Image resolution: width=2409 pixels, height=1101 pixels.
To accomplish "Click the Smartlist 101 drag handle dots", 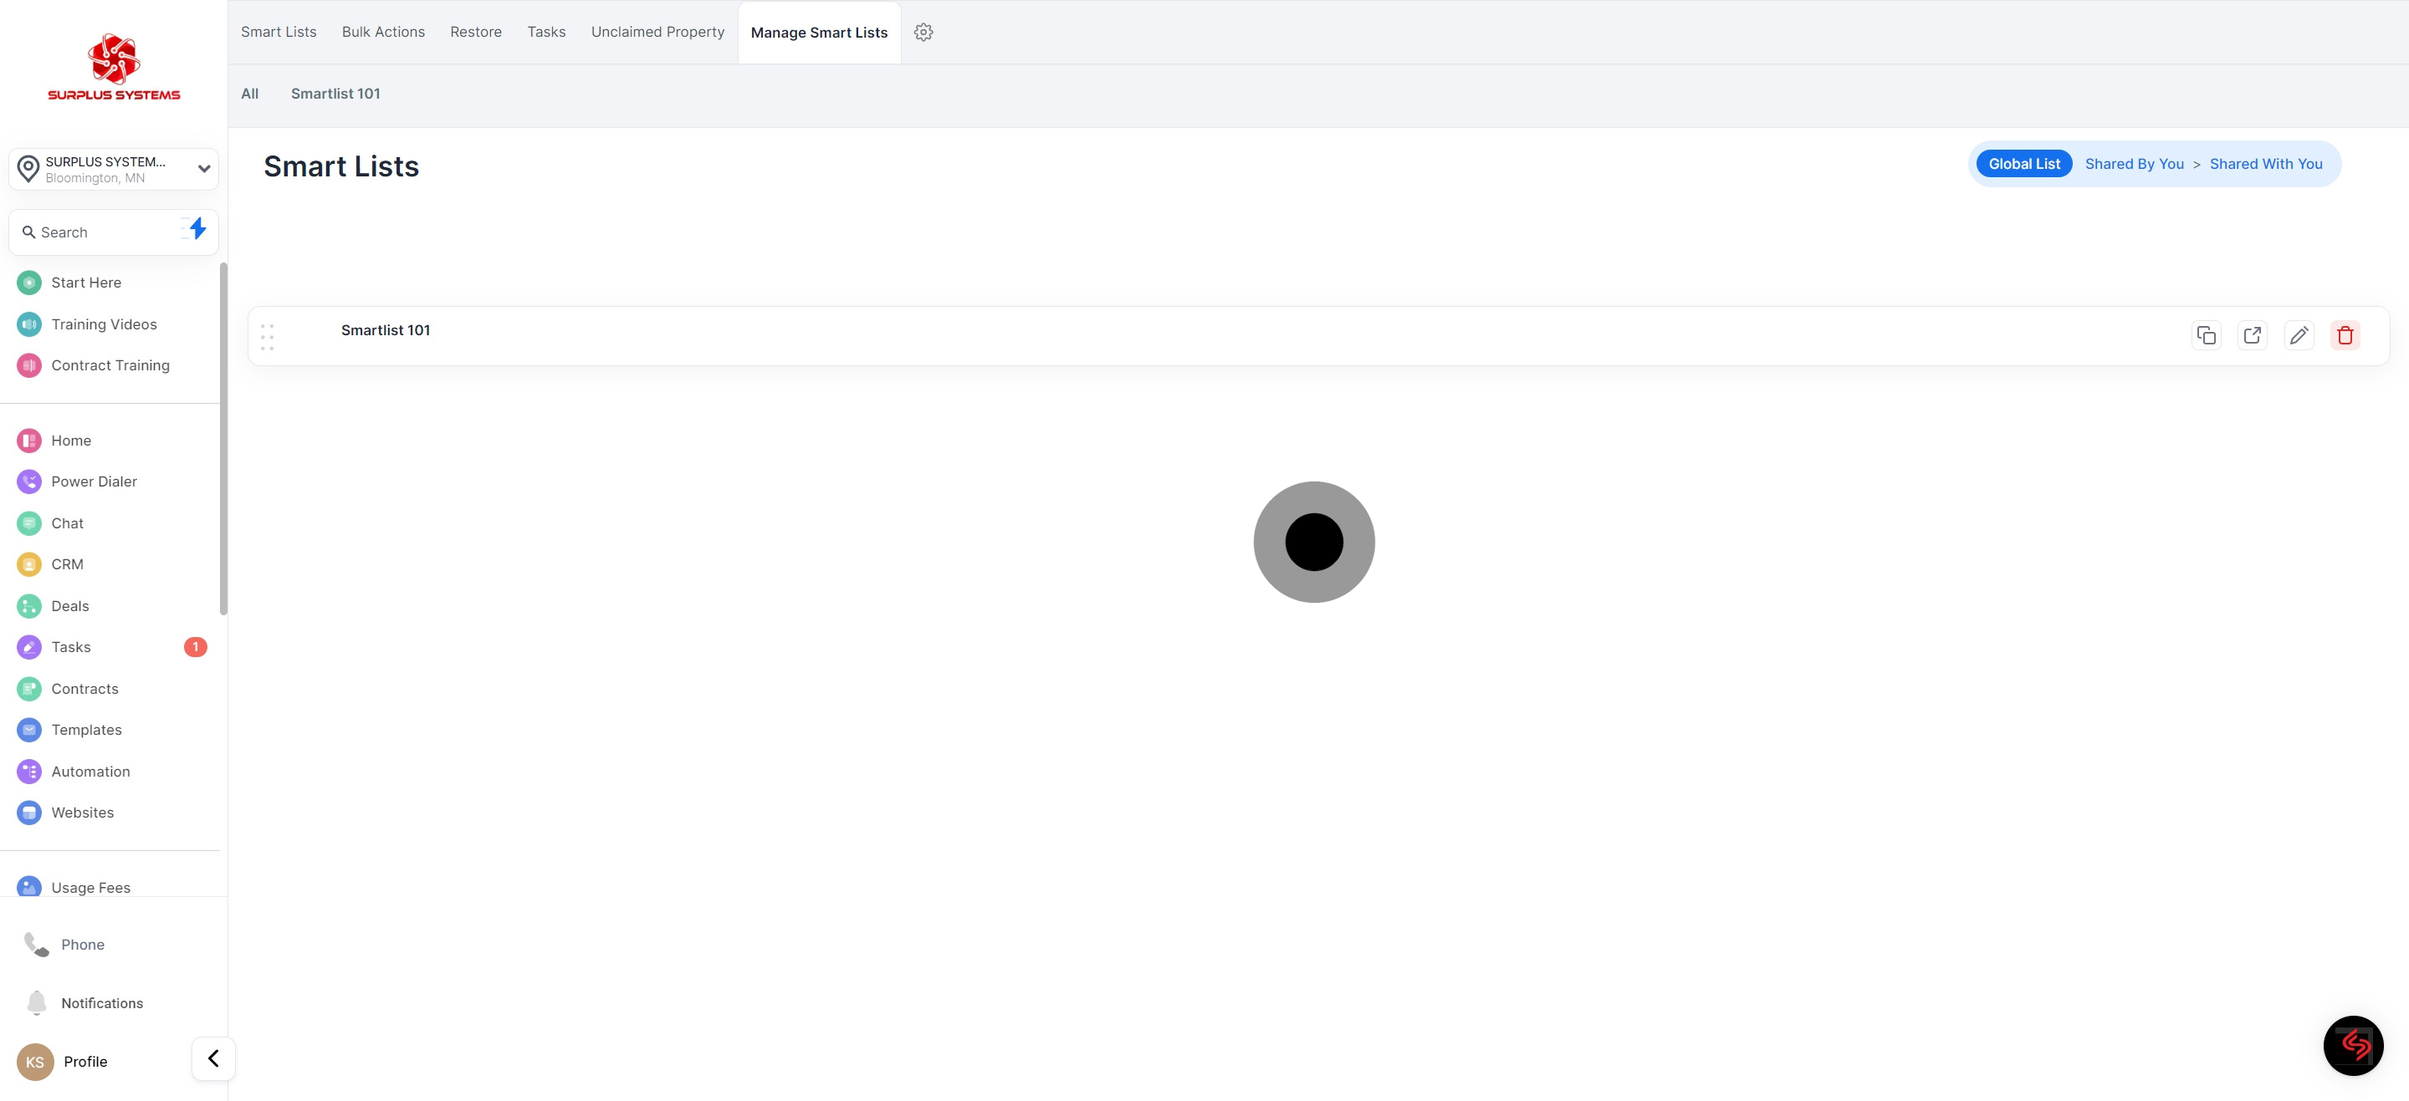I will click(268, 338).
